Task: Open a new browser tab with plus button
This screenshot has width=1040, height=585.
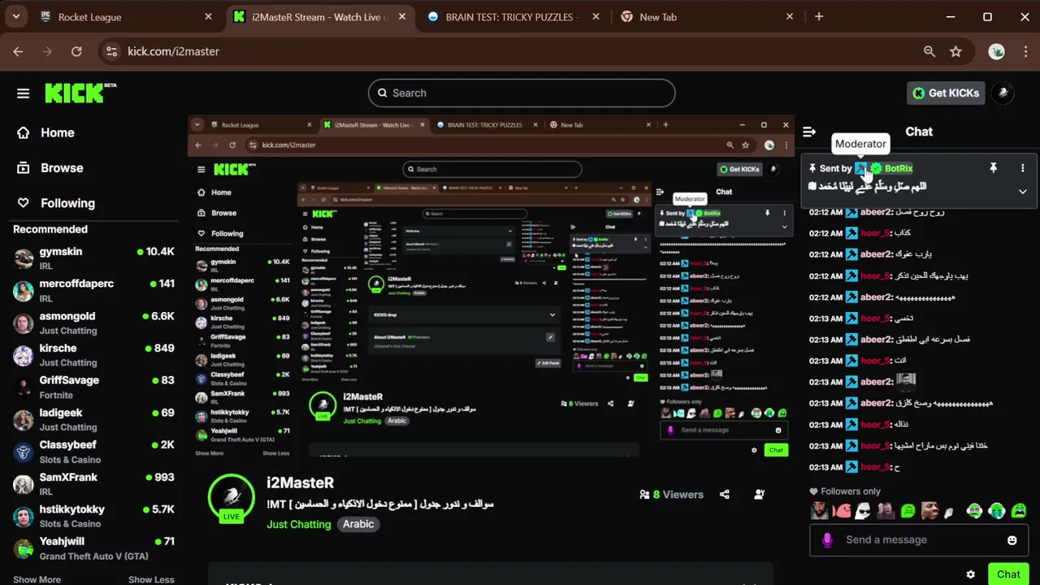Action: tap(818, 16)
